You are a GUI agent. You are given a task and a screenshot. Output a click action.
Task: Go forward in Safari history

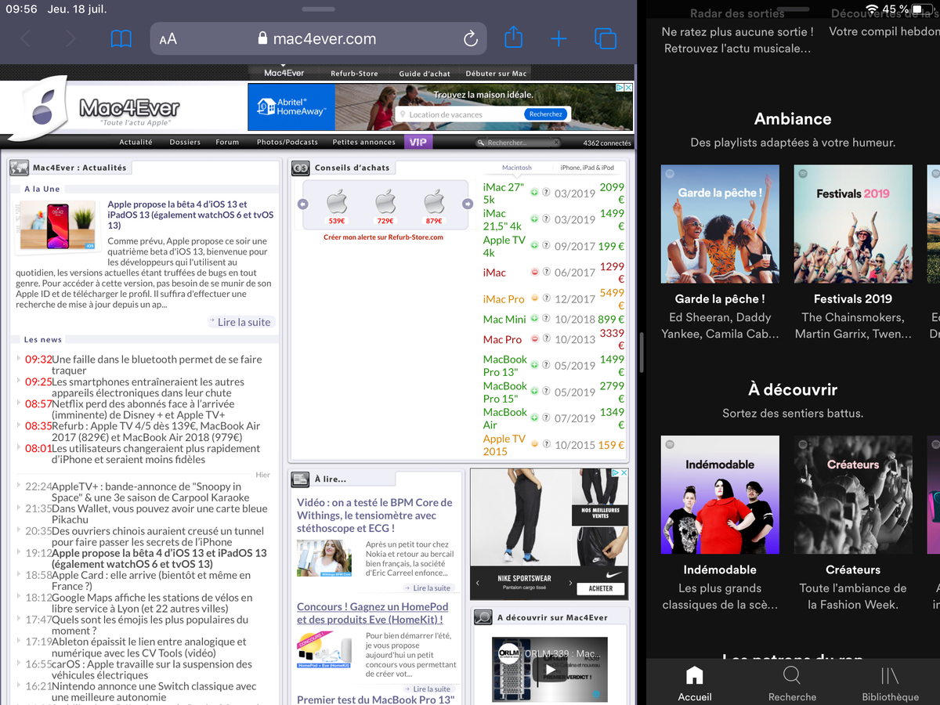(x=70, y=38)
